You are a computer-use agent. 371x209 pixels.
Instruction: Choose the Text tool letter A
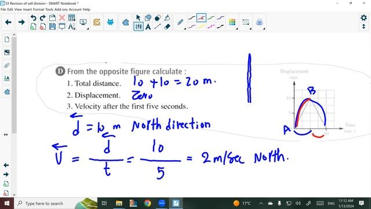[x=148, y=27]
